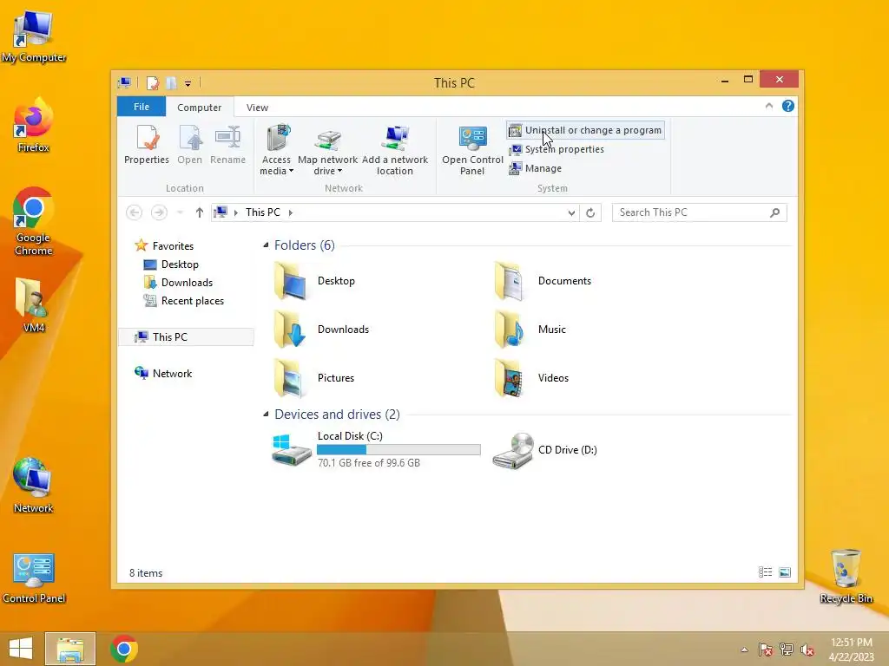The width and height of the screenshot is (889, 666).
Task: Click This PC in the address bar
Action: click(262, 212)
